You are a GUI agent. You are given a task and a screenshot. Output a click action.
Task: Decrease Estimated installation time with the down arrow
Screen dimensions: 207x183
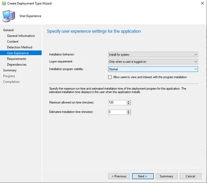coord(128,113)
